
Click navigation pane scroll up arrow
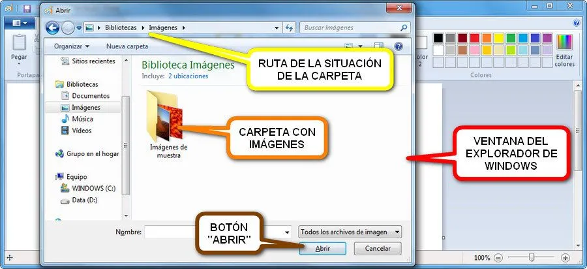click(126, 60)
